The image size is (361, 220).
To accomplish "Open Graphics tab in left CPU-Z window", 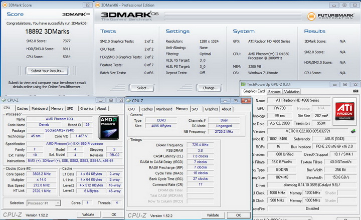I will click(x=87, y=108).
